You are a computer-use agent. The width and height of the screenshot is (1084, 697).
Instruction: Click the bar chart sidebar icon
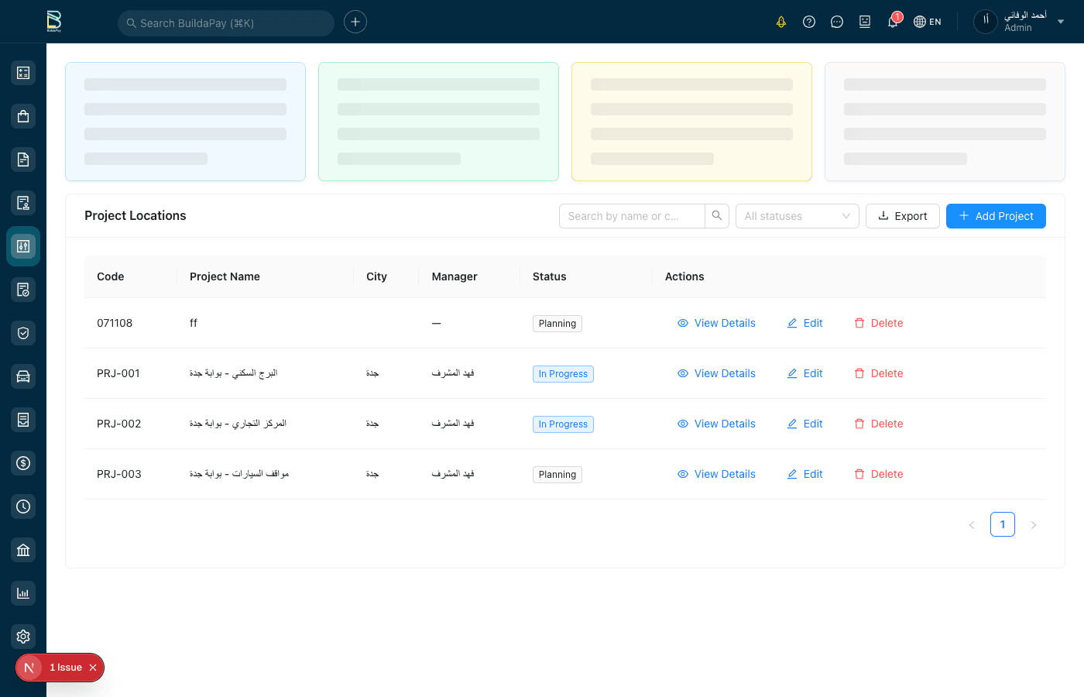pyautogui.click(x=23, y=593)
